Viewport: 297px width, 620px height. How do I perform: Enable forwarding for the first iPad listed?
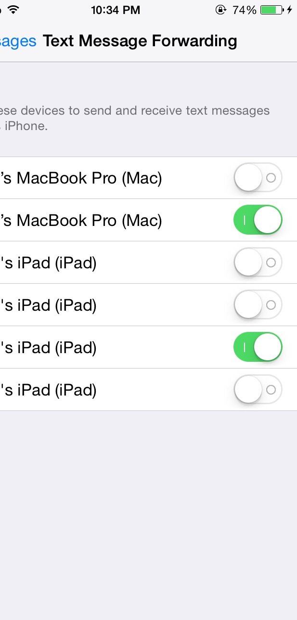coord(258,263)
